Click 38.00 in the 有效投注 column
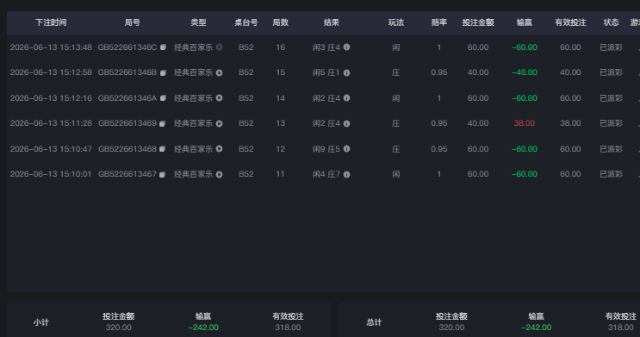 [x=570, y=123]
